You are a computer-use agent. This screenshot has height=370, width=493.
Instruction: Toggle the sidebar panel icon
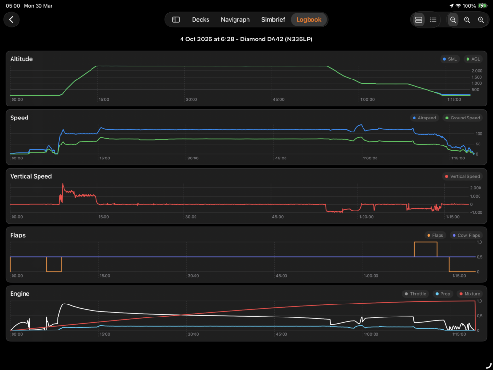pyautogui.click(x=176, y=20)
